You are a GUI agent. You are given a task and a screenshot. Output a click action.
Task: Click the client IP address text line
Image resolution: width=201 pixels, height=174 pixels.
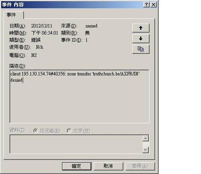(75, 74)
